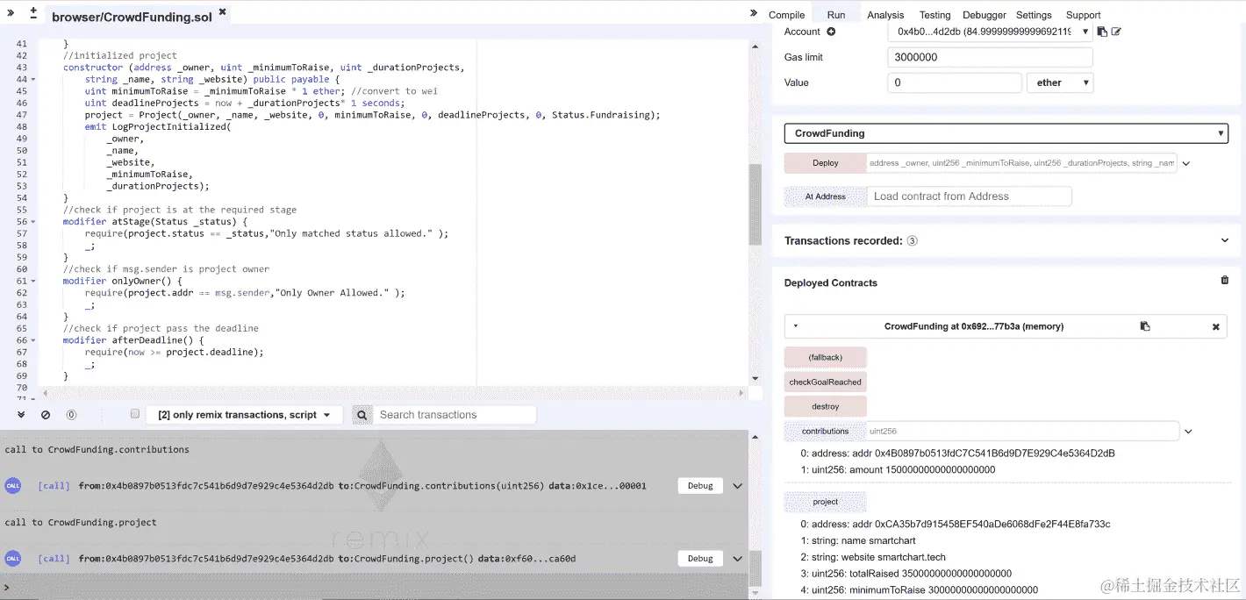
Task: Call the checkGoalReached function
Action: click(x=825, y=382)
